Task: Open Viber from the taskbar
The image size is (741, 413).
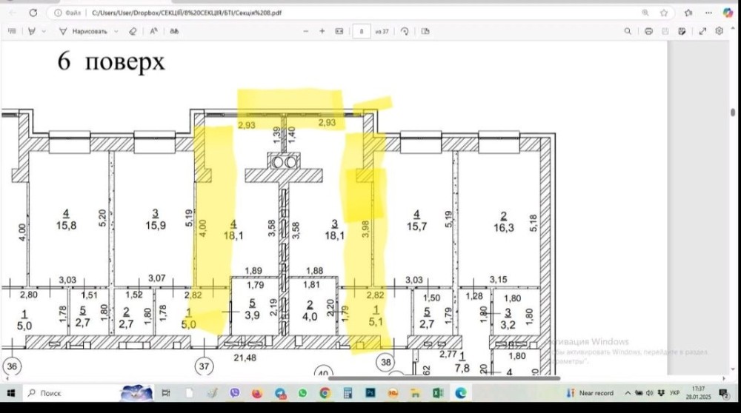Action: tap(235, 393)
